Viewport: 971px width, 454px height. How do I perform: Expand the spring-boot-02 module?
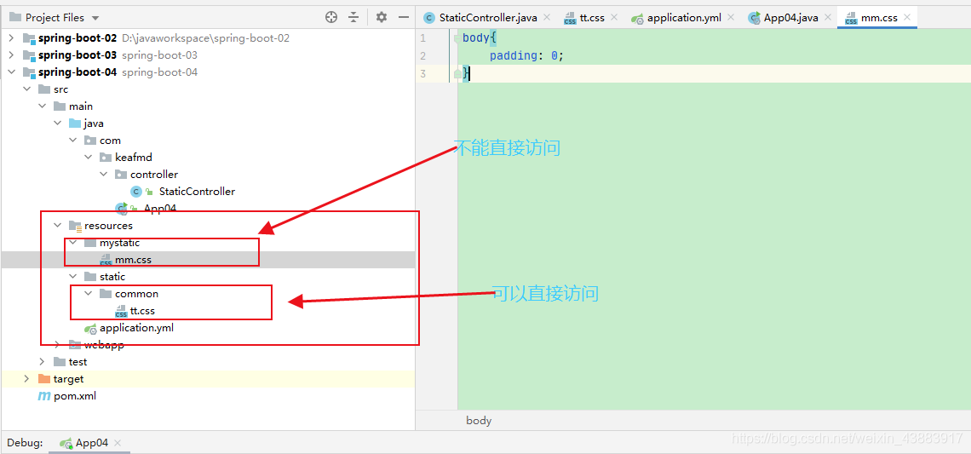tap(11, 38)
